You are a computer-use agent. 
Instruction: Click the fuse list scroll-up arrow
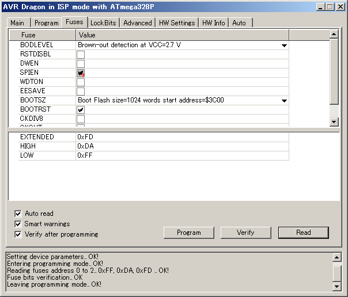point(334,34)
